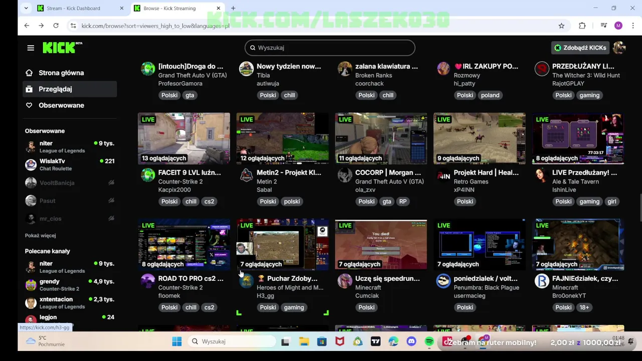Viewport: 642px width, 361px height.
Task: Click the Wyszukaj search field on Kick
Action: coord(330,48)
